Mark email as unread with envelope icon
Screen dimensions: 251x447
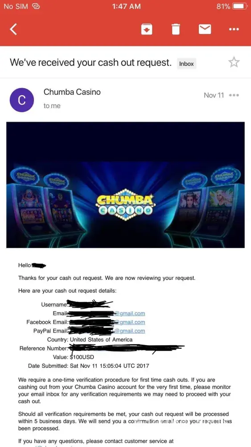coord(205,29)
